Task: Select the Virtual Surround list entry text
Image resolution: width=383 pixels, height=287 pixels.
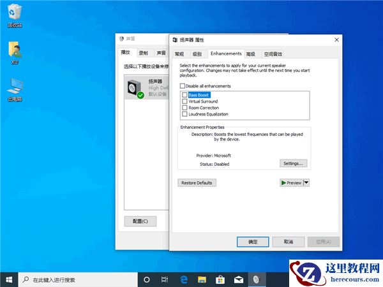Action: click(x=203, y=101)
